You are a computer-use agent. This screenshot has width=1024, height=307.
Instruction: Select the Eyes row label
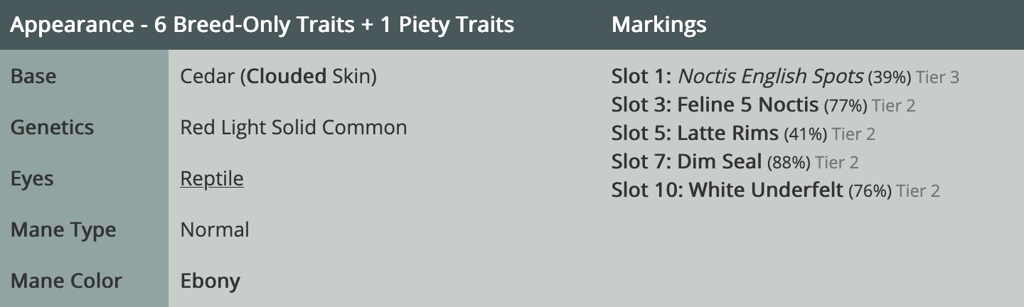click(32, 179)
